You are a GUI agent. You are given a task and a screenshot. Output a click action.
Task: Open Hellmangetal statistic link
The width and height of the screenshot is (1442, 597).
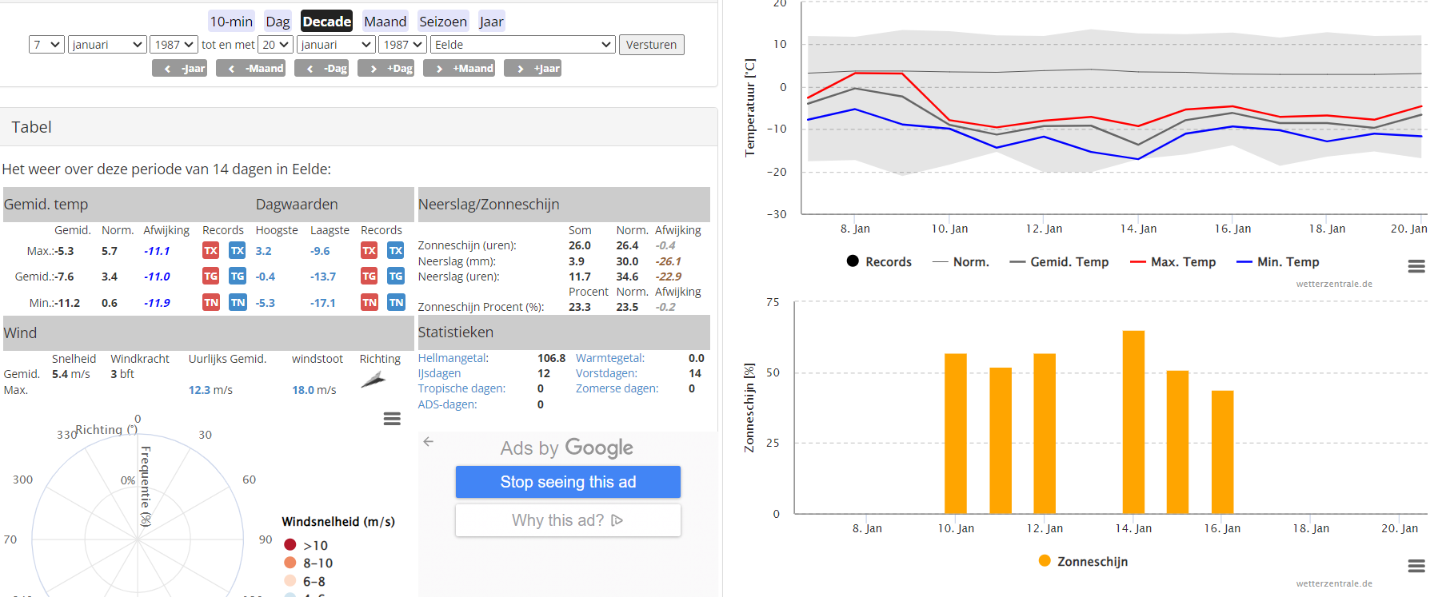tap(453, 358)
